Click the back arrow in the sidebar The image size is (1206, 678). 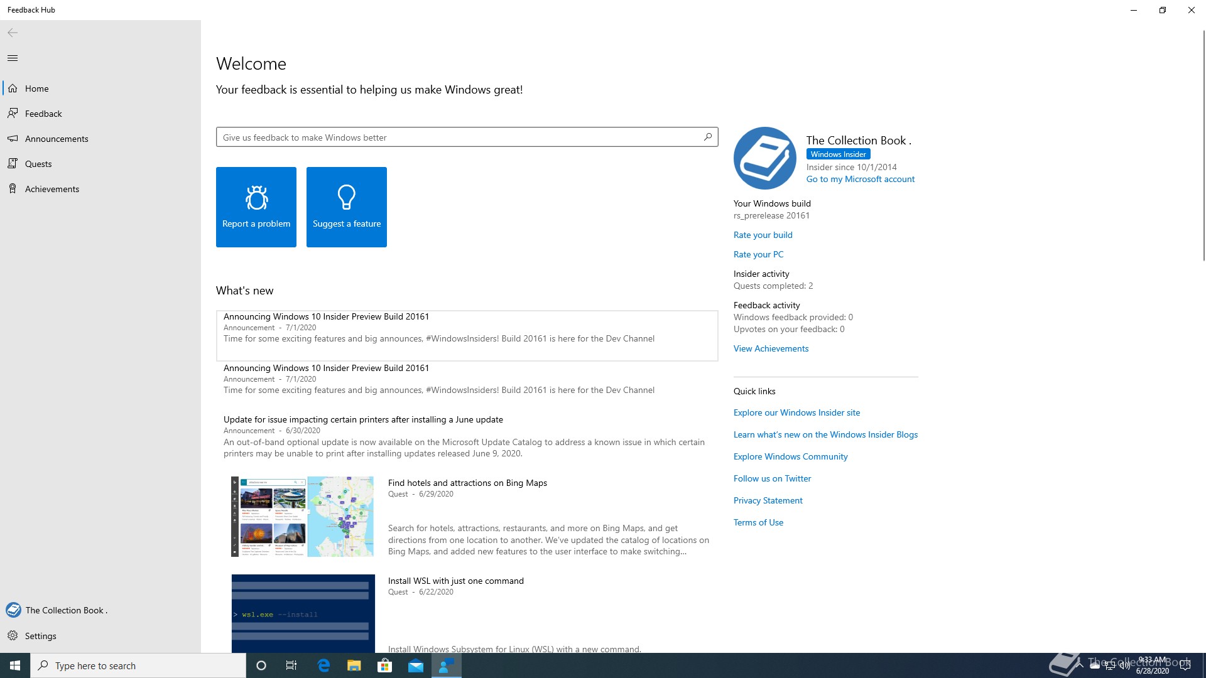13,33
